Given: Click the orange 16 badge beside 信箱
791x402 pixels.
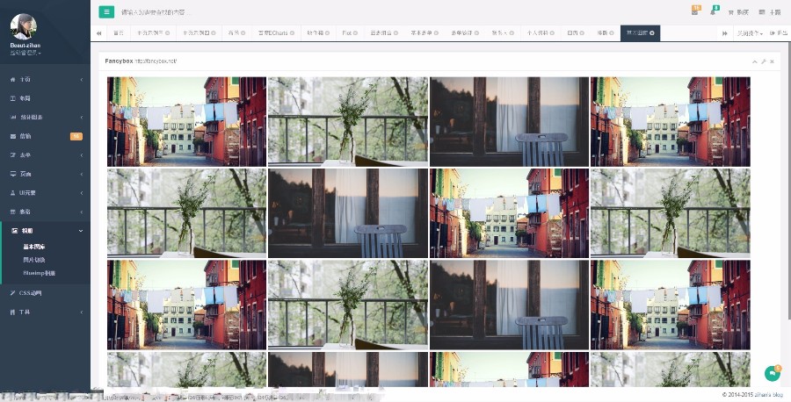Looking at the screenshot, I should point(76,136).
